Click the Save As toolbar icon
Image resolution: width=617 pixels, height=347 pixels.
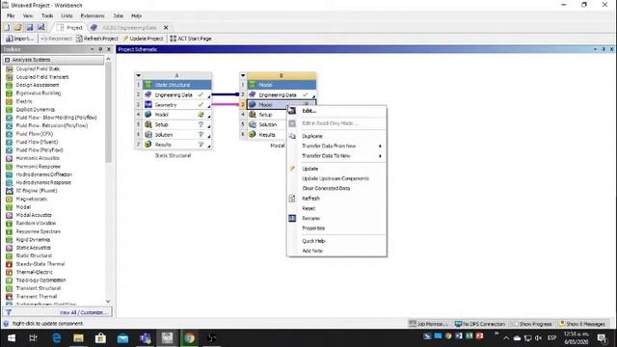click(x=40, y=28)
